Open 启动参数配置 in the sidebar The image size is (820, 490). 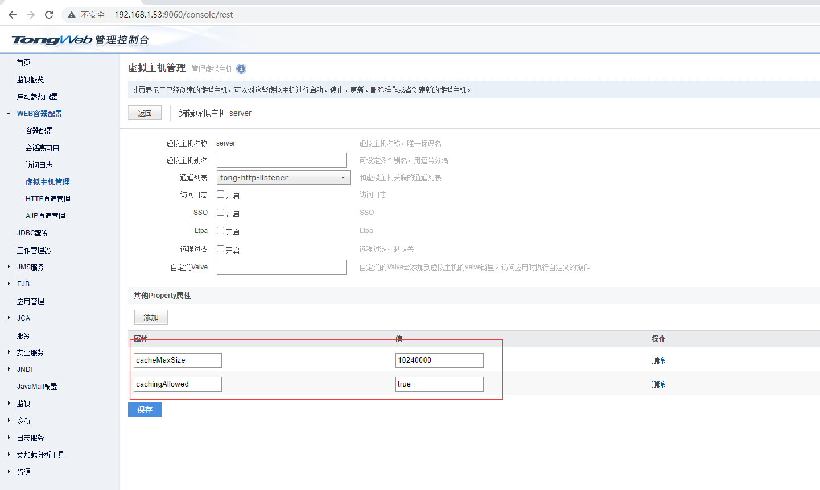[37, 97]
